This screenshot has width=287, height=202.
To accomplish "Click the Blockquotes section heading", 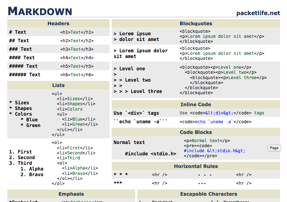I will [x=196, y=23].
